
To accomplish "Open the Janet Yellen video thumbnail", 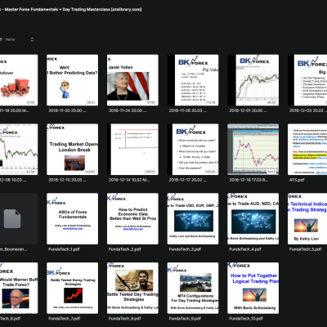I will [x=132, y=80].
